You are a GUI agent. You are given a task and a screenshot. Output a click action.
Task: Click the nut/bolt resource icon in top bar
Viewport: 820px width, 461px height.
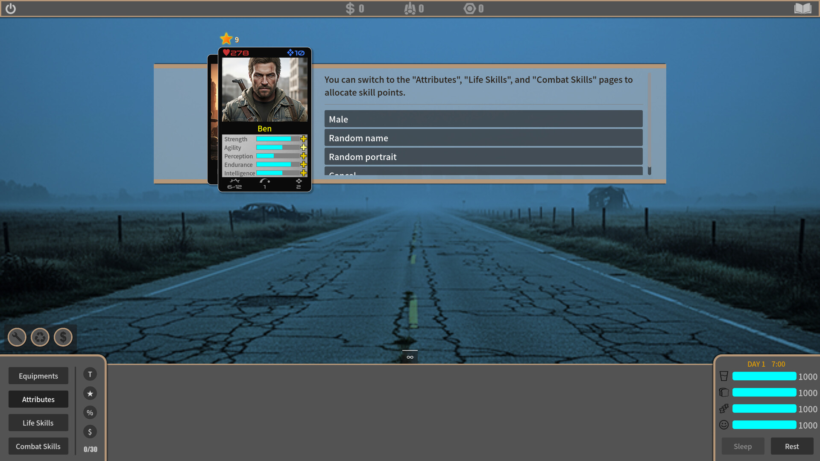point(469,8)
